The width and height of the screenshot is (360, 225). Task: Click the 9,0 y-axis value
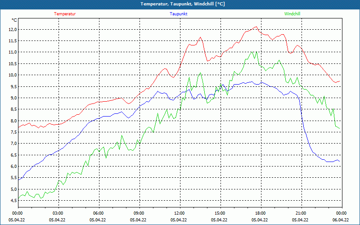[x=13, y=98]
